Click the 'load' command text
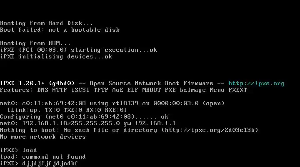The height and width of the screenshot is (167, 300). 30,150
